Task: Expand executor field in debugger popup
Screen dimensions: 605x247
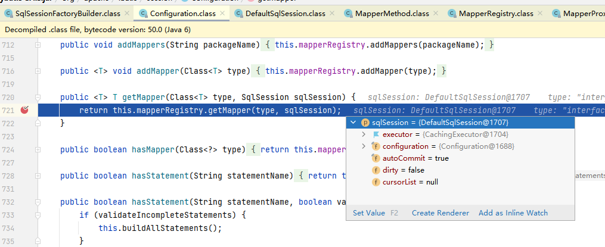Action: point(364,135)
